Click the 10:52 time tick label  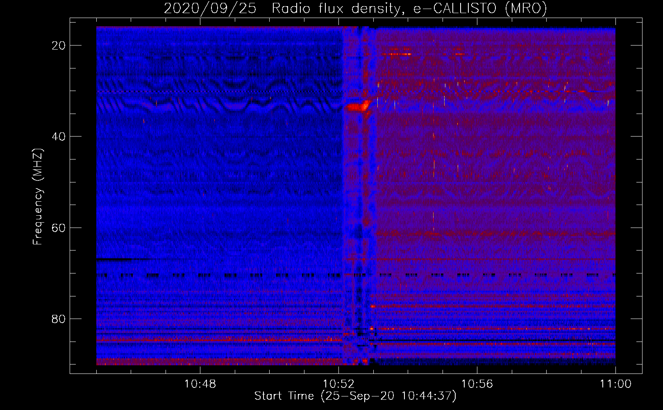pos(338,384)
